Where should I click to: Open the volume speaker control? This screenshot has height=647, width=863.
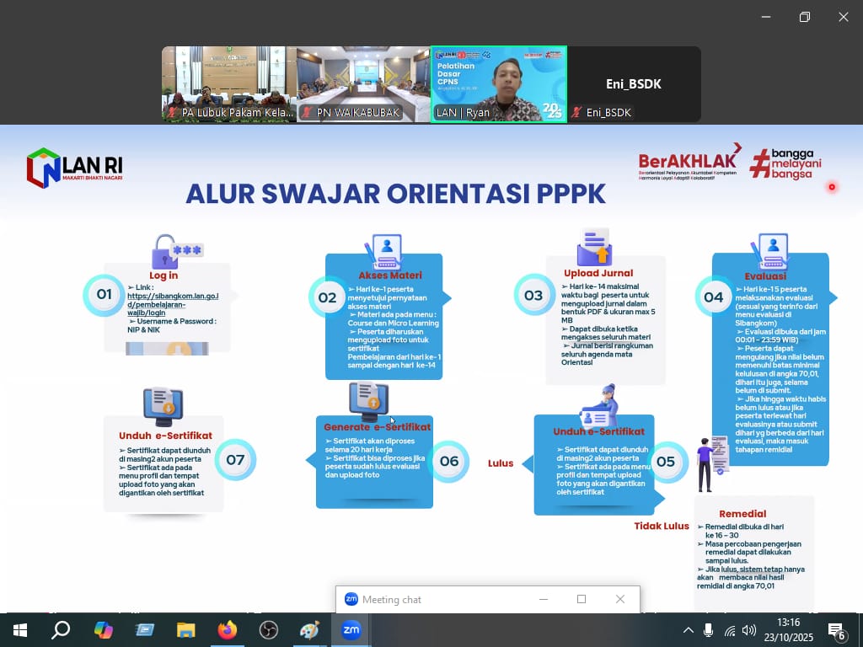749,629
